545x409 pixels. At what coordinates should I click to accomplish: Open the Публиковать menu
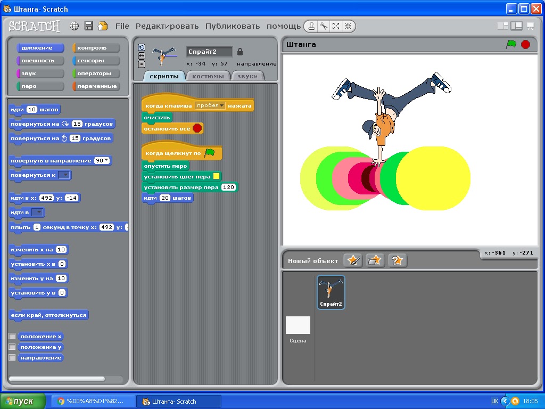pos(233,26)
